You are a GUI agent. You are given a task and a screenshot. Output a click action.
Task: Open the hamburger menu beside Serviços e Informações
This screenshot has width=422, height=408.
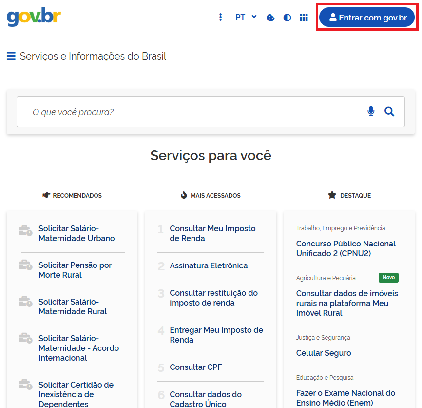pos(11,56)
